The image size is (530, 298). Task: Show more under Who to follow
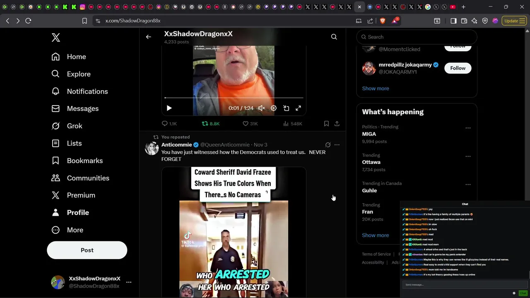(375, 88)
